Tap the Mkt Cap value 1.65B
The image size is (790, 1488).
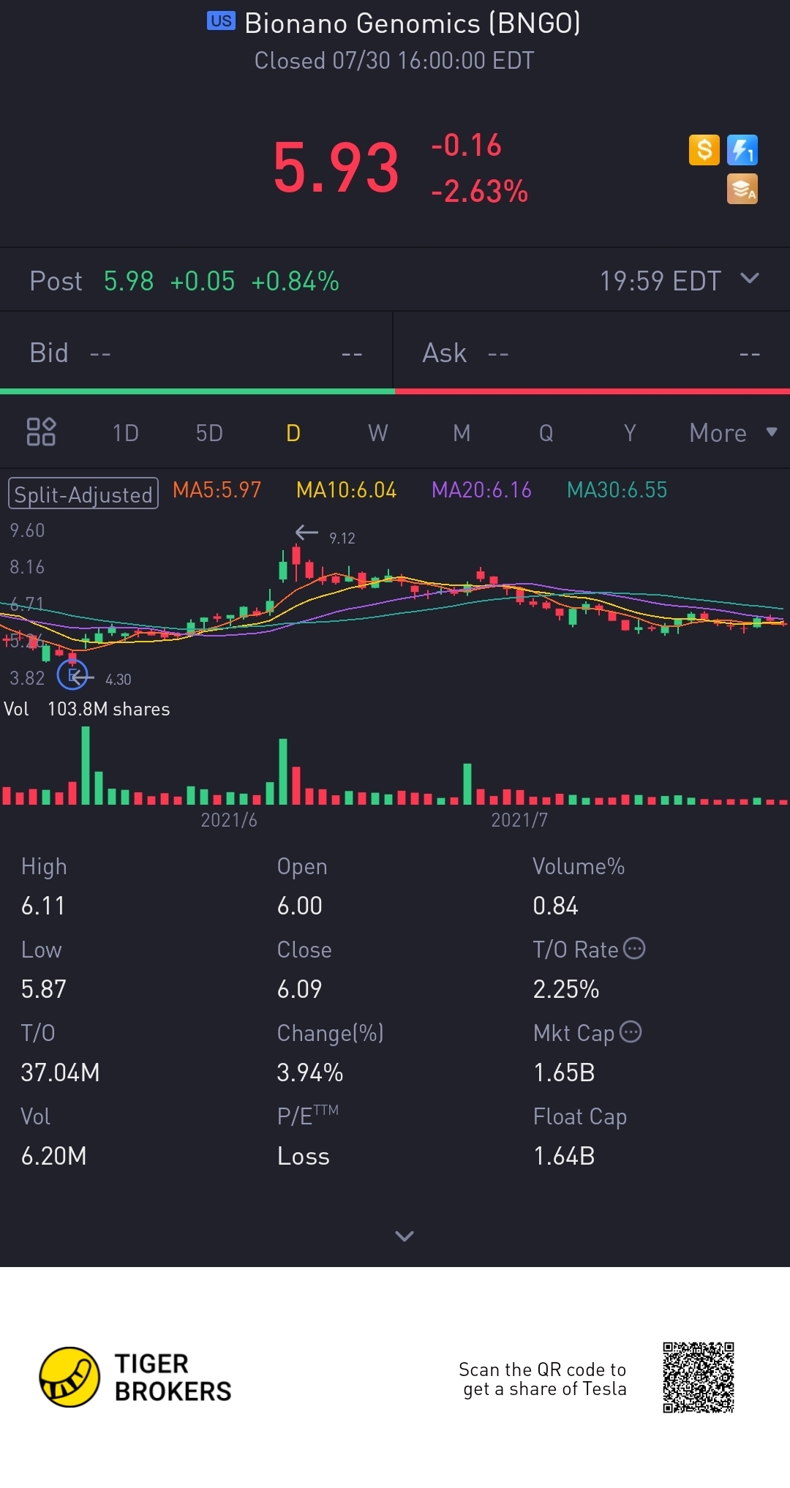tap(564, 1073)
